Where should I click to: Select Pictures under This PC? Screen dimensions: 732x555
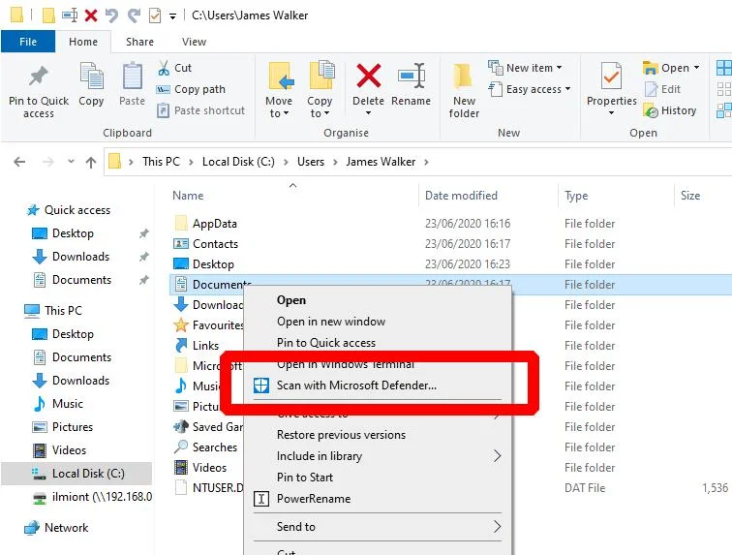73,427
